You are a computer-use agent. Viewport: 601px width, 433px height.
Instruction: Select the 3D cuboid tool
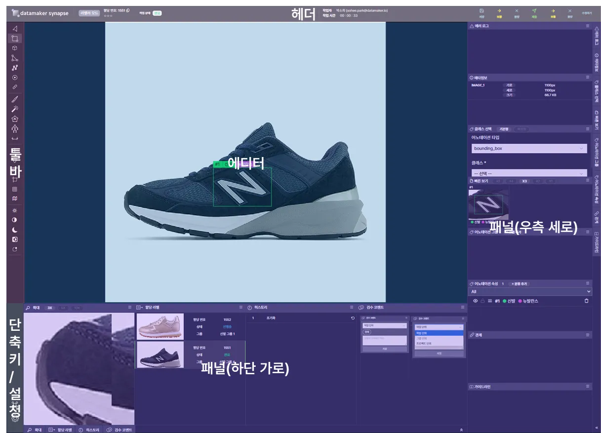point(15,48)
